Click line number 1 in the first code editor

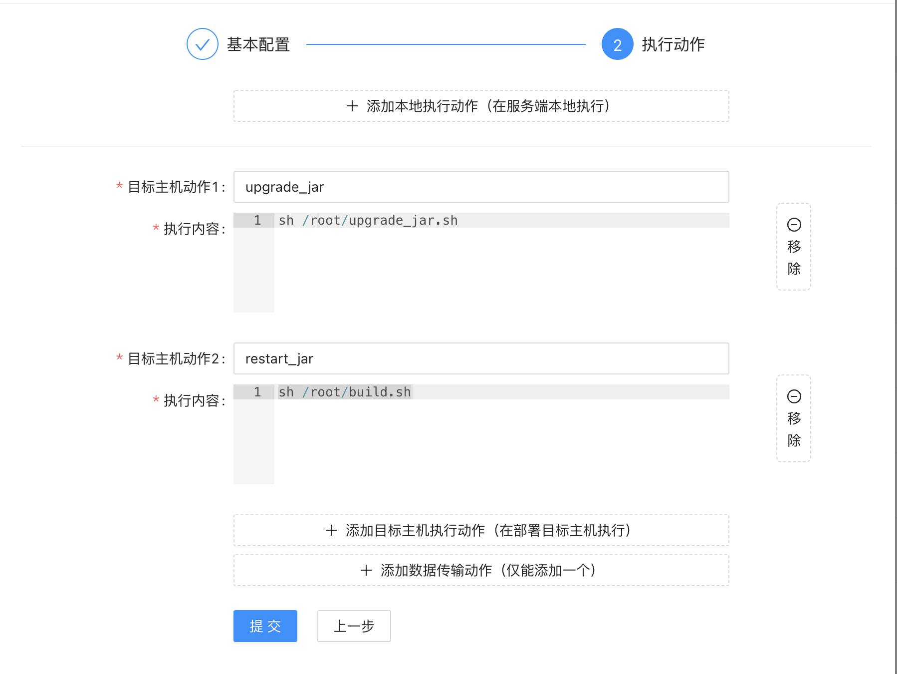tap(257, 220)
